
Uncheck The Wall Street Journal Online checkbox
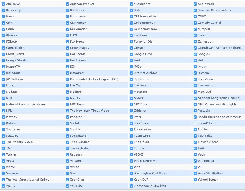click(x=4, y=180)
